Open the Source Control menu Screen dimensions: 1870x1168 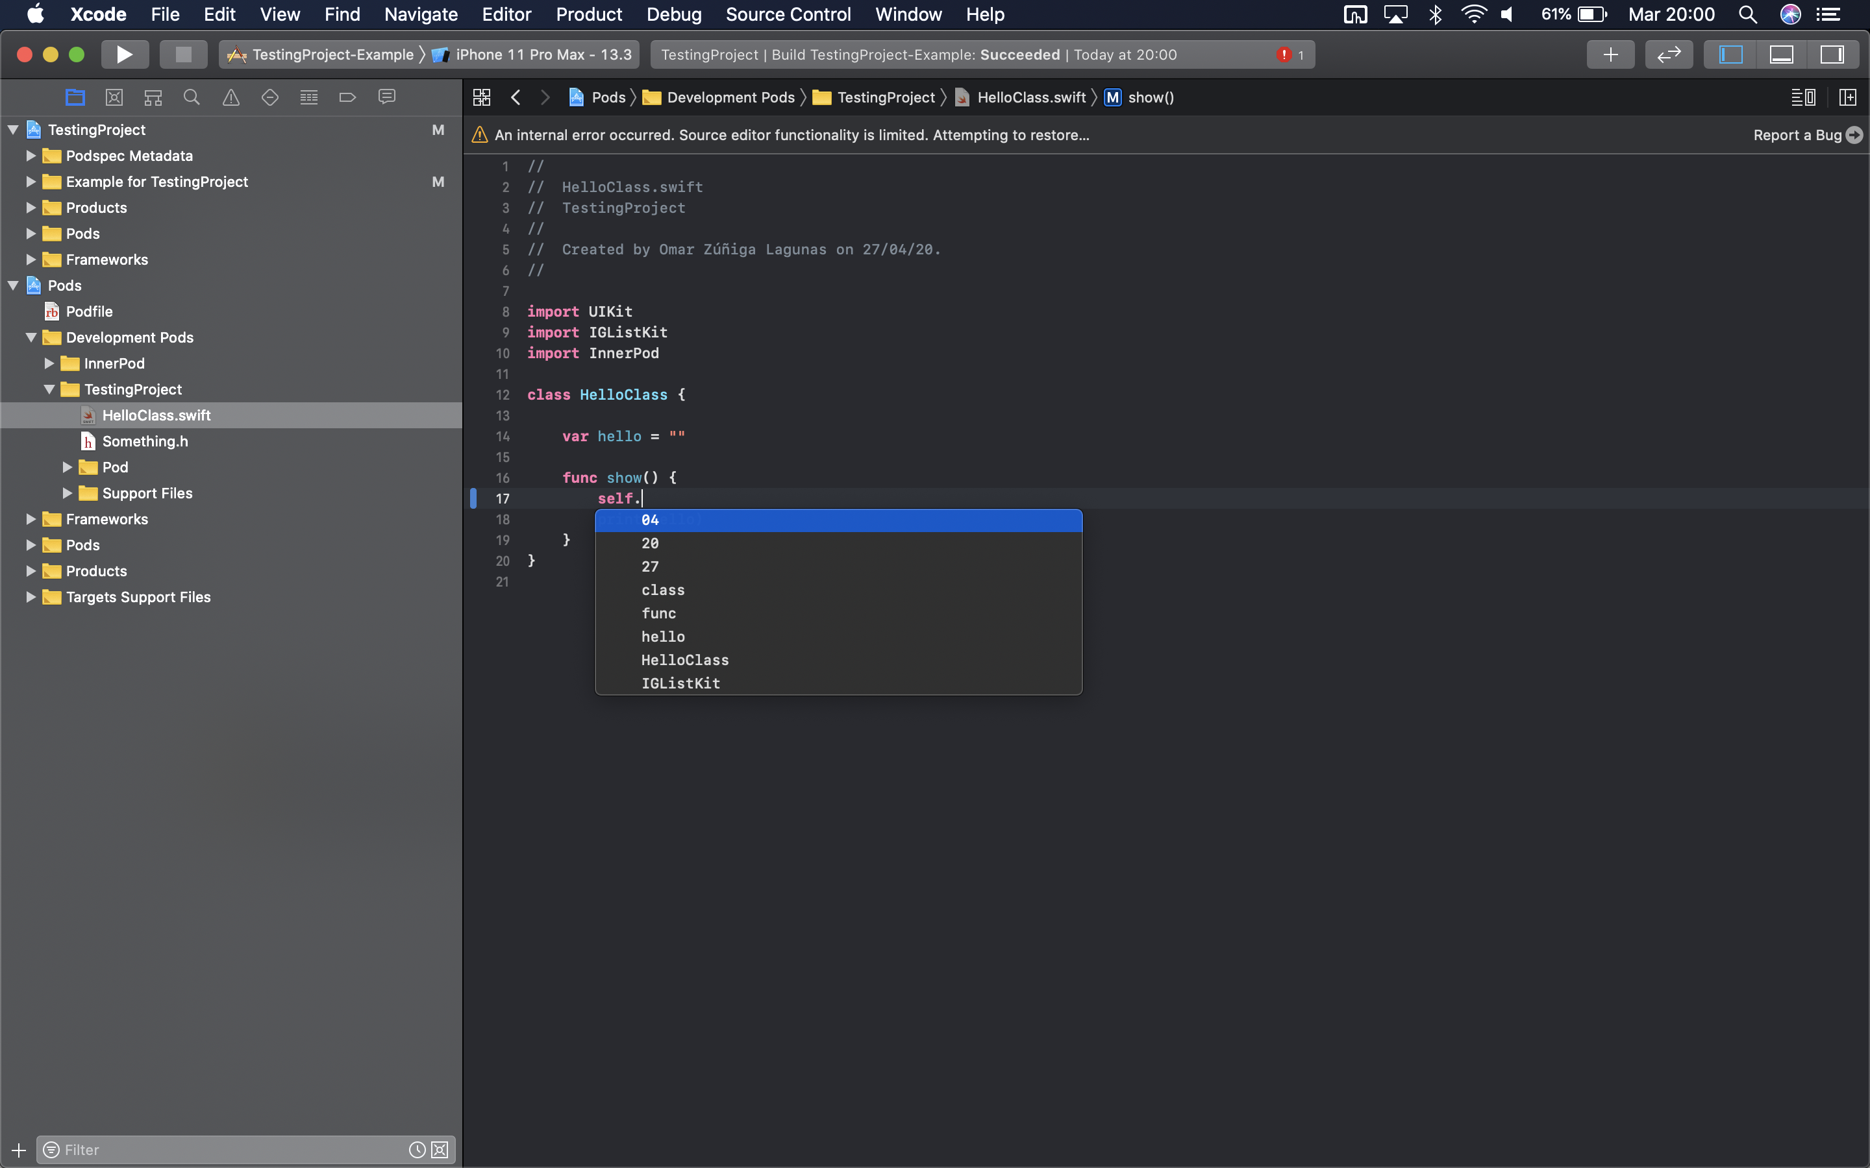(788, 15)
